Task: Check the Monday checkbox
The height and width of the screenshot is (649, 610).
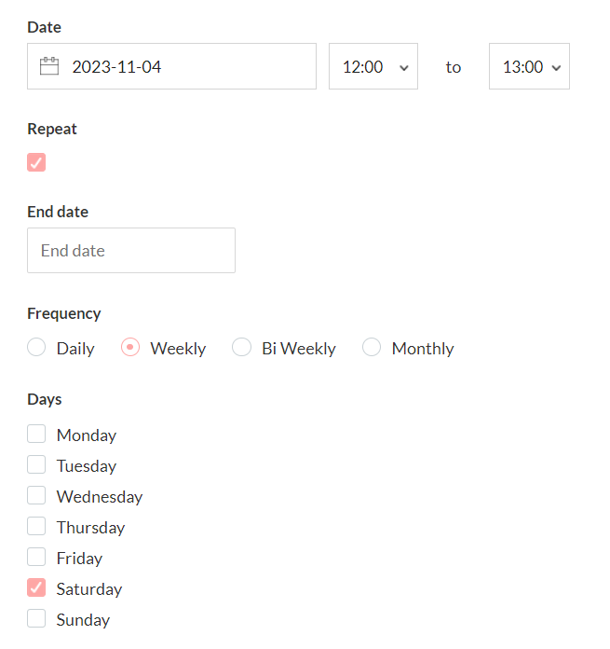Action: click(x=36, y=434)
